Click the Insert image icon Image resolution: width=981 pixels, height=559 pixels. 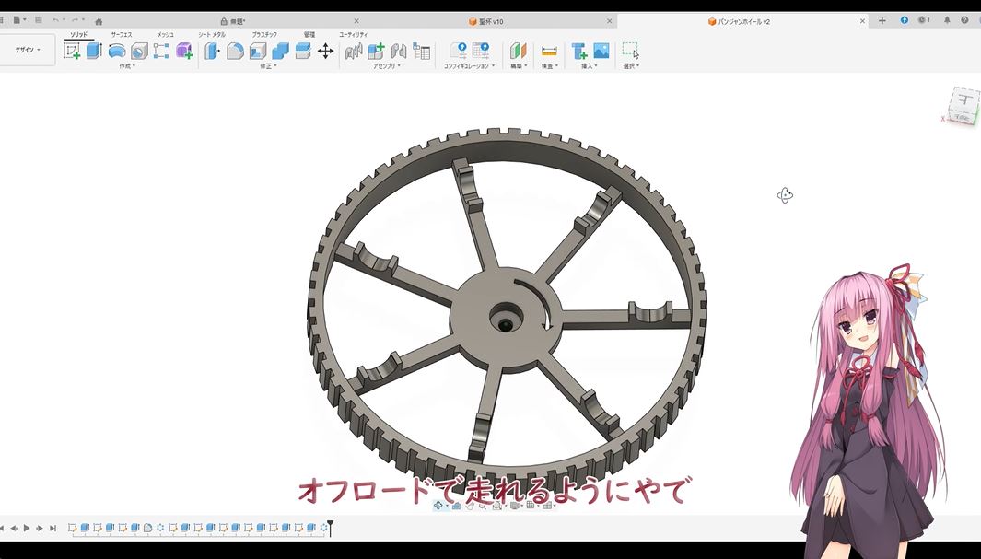point(601,51)
